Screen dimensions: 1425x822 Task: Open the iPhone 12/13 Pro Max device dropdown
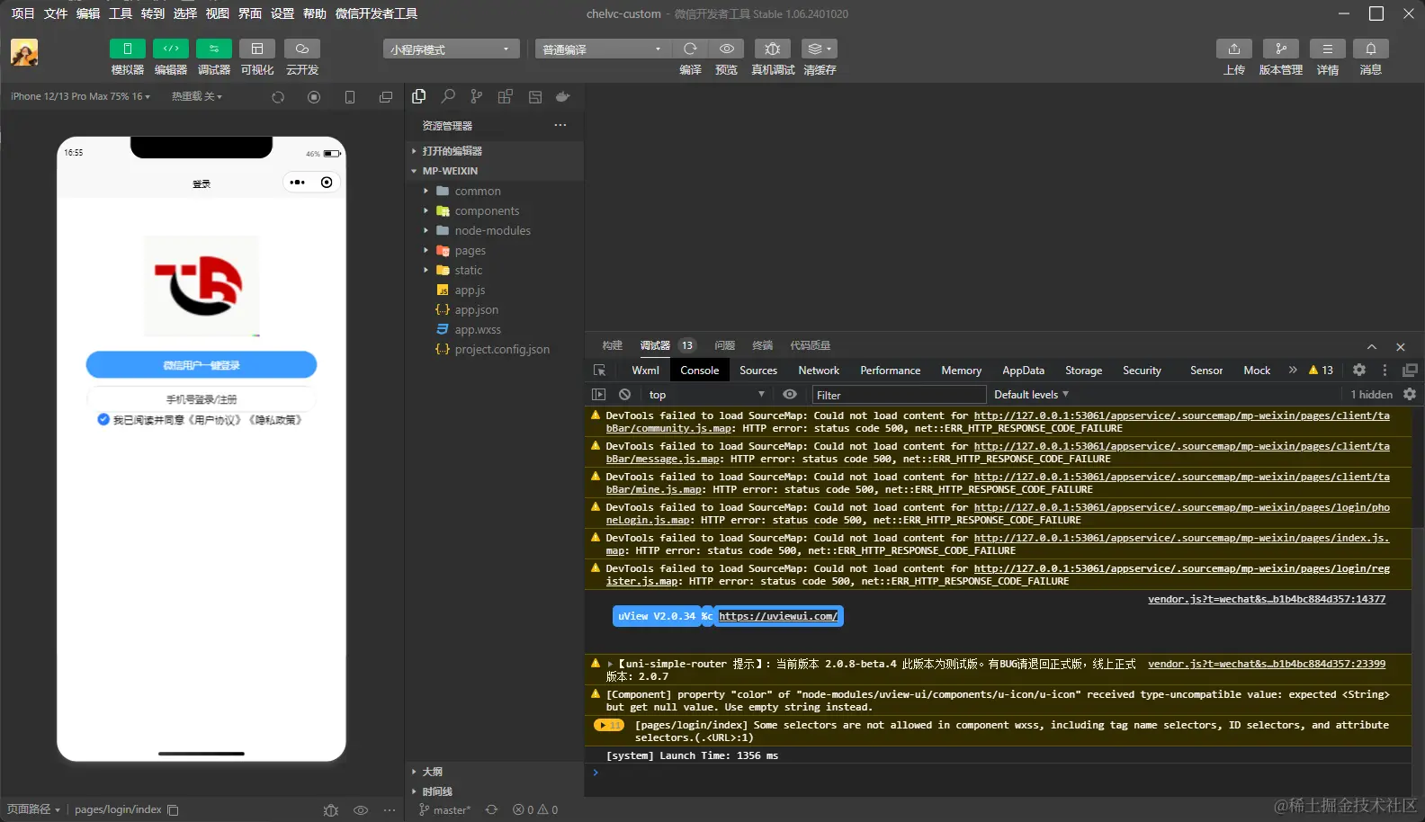(x=80, y=96)
